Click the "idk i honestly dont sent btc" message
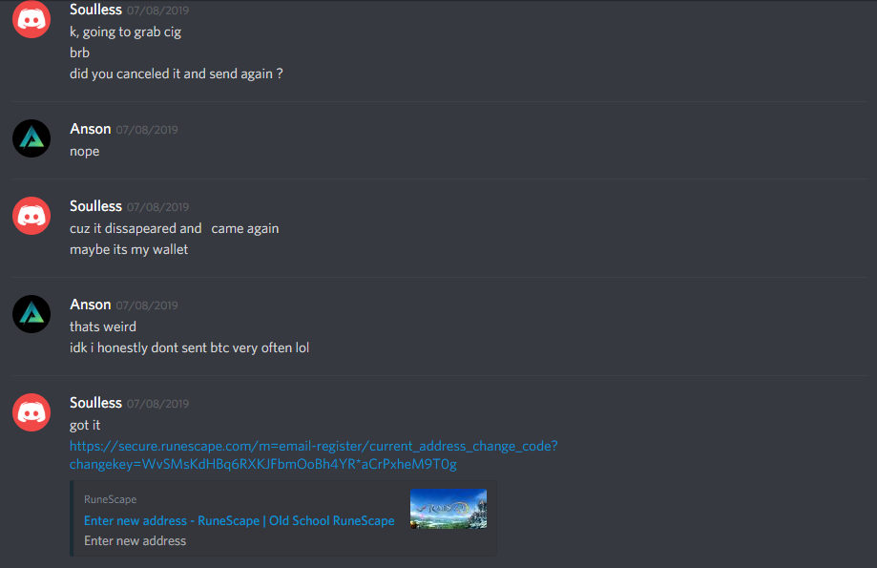Screen dimensions: 877x568 click(x=189, y=348)
